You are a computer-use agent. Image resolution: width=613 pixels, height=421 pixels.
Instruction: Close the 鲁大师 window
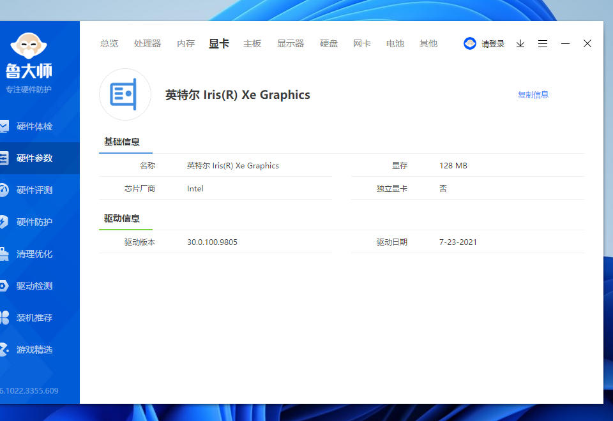click(x=587, y=43)
